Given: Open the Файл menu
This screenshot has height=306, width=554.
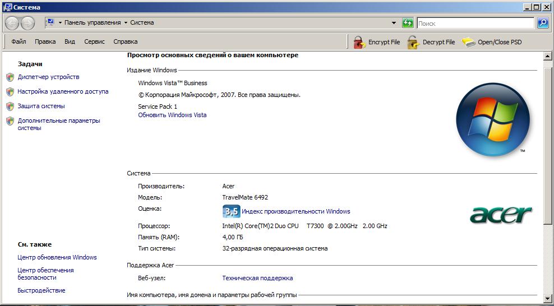Looking at the screenshot, I should point(19,41).
